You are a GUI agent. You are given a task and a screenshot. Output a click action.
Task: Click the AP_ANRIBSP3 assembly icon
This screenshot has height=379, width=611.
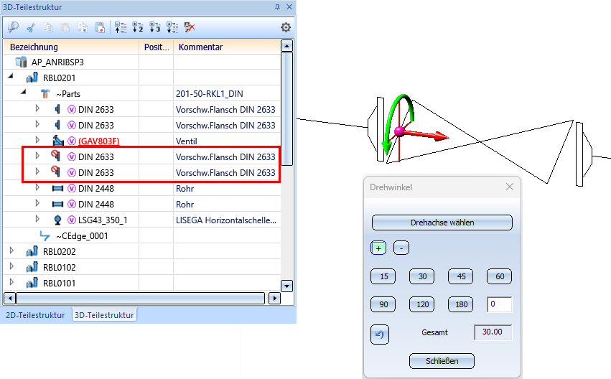click(x=21, y=62)
